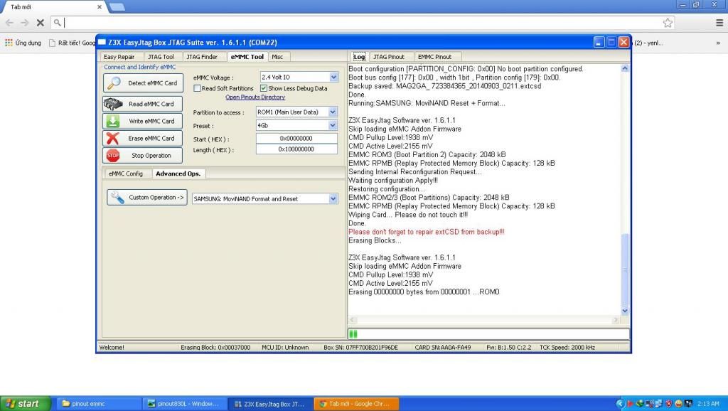Image resolution: width=728 pixels, height=411 pixels.
Task: Click the Stop Operation button
Action: coord(142,156)
